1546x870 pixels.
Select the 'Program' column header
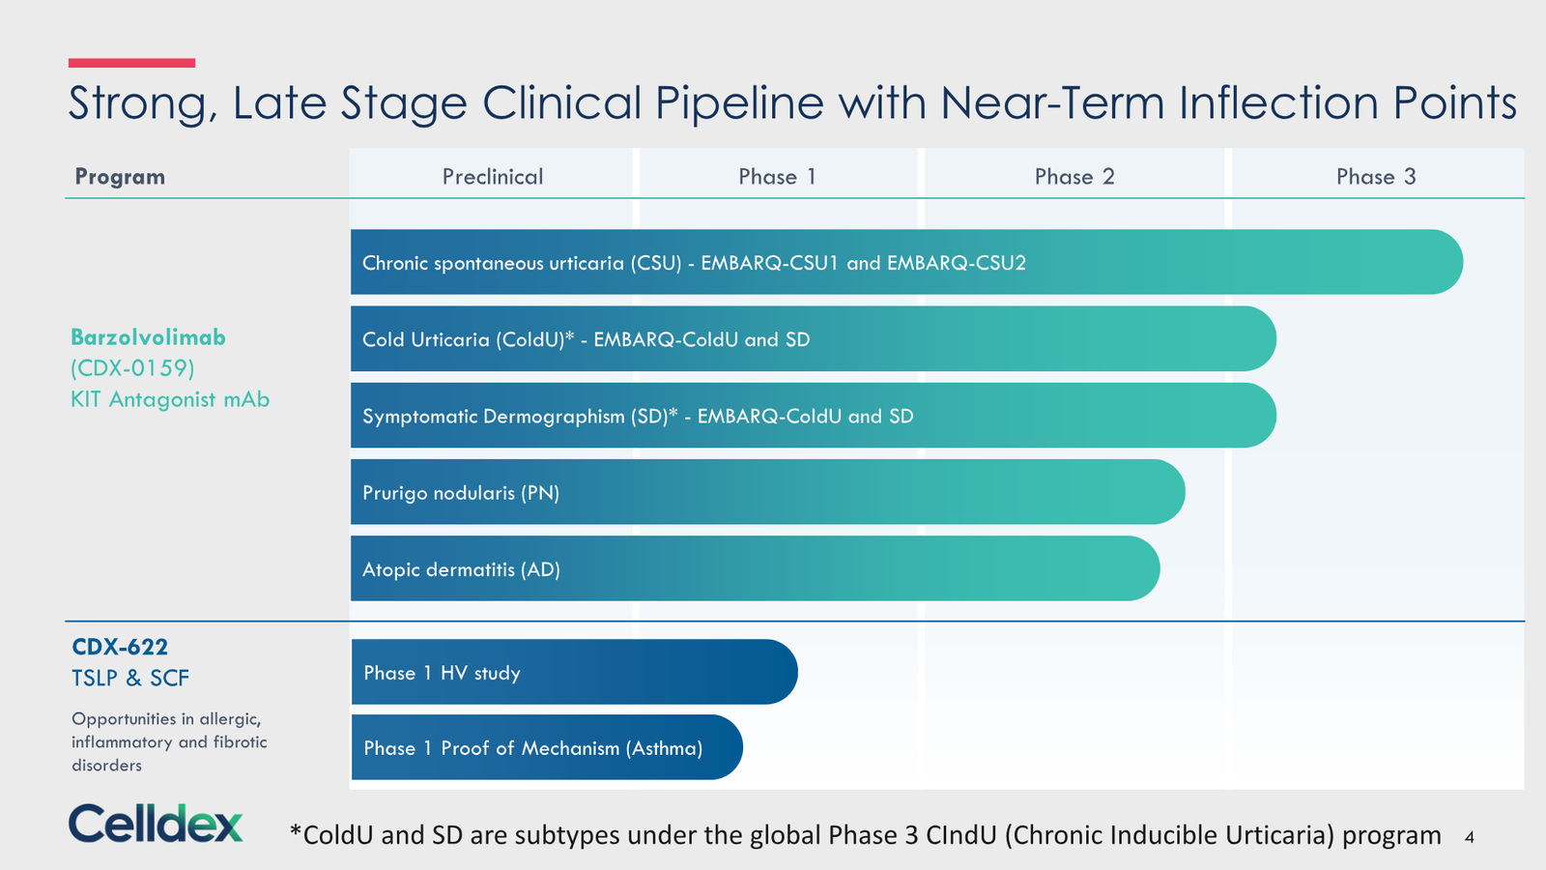tap(120, 177)
